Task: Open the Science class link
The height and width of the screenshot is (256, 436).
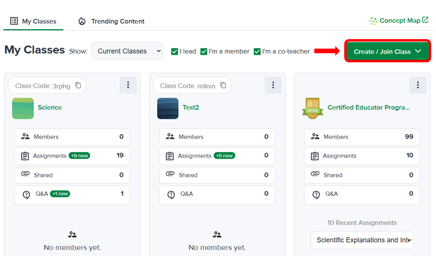Action: click(50, 107)
